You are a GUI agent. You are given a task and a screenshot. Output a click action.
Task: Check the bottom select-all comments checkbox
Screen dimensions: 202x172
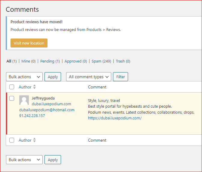(x=12, y=140)
